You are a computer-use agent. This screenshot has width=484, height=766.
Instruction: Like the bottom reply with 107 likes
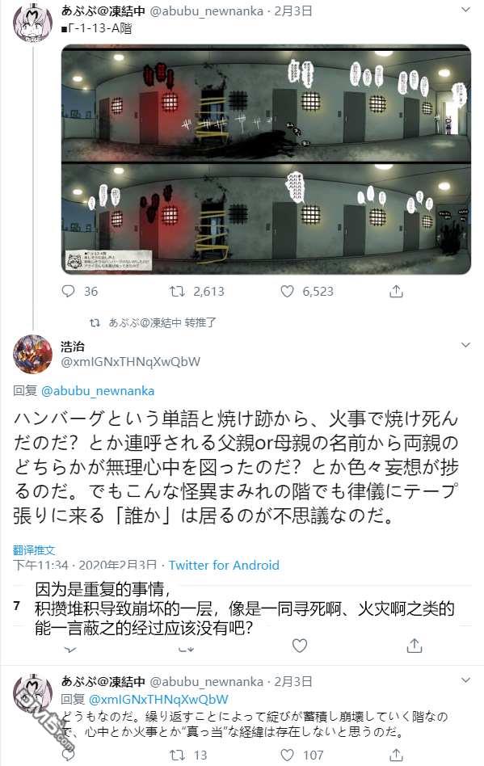point(287,755)
